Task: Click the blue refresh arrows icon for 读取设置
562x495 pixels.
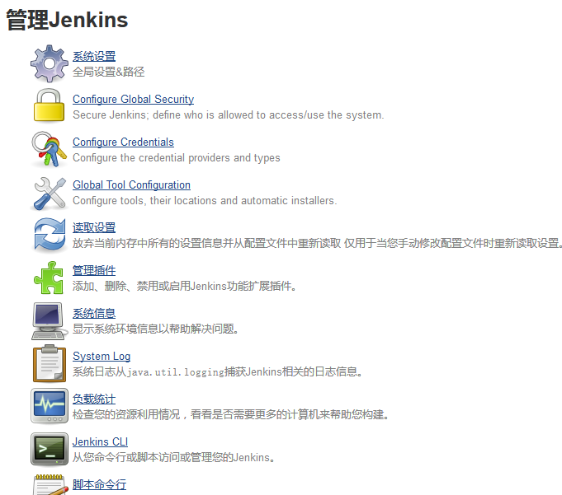Action: 50,235
